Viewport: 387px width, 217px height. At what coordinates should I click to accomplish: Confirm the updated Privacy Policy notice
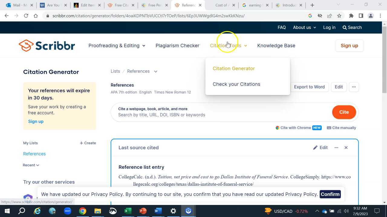pyautogui.click(x=330, y=194)
